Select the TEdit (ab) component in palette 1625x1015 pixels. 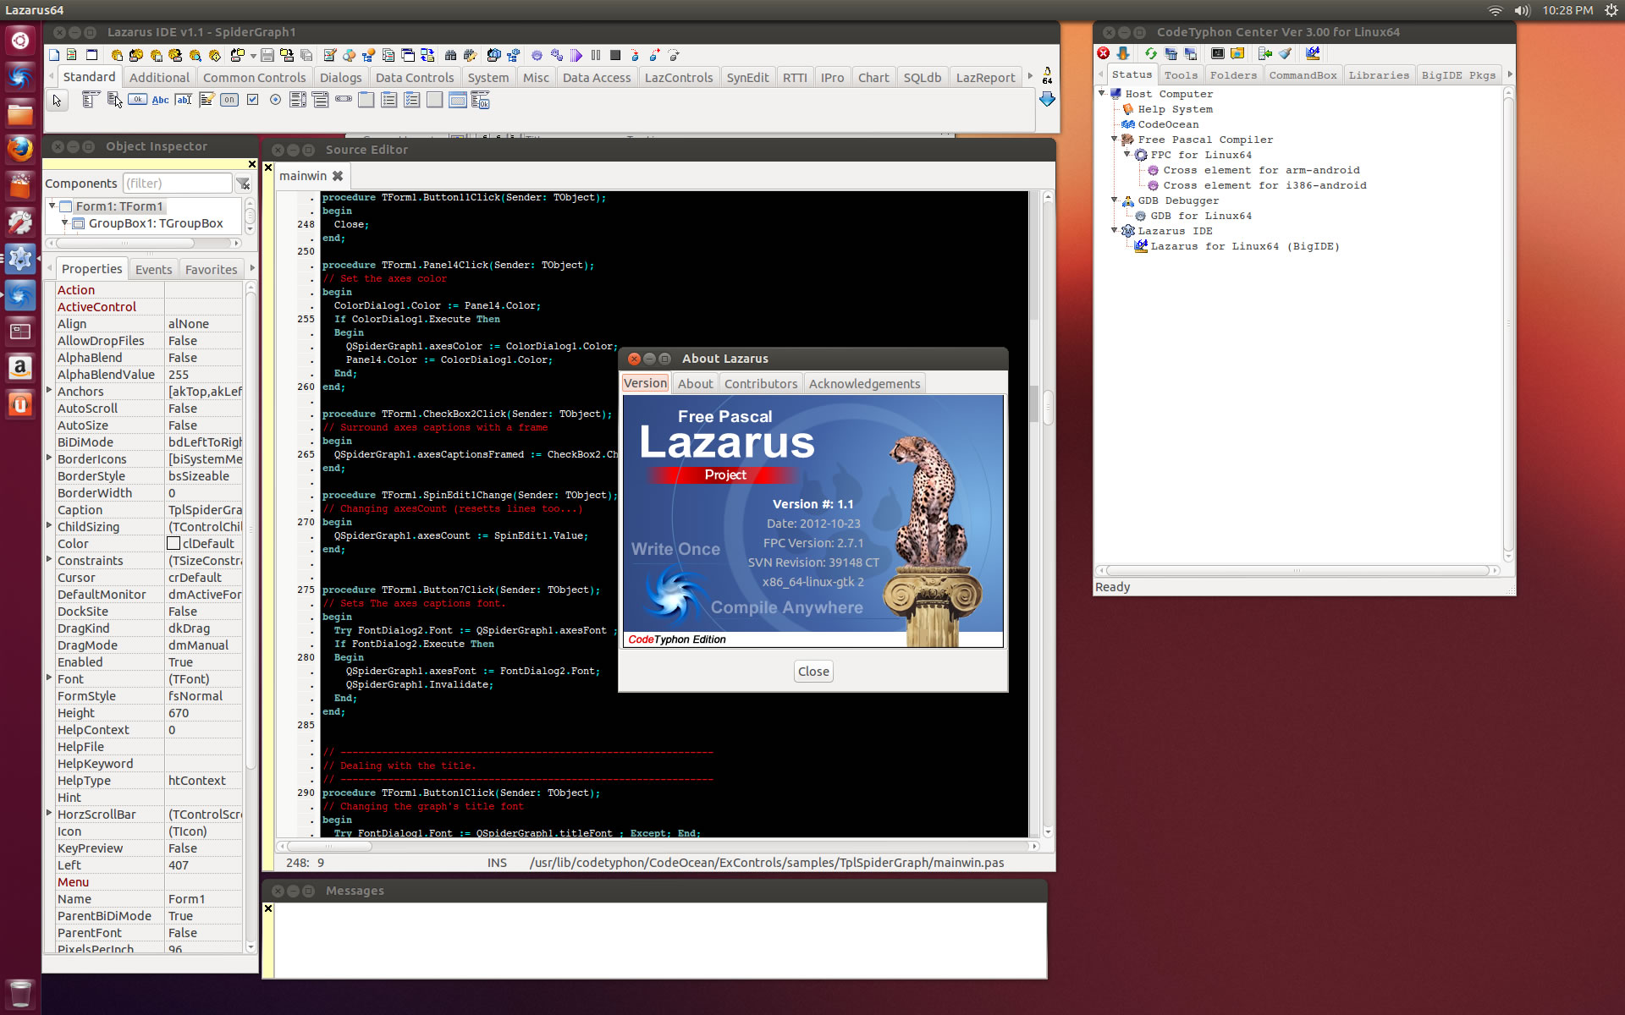183,100
